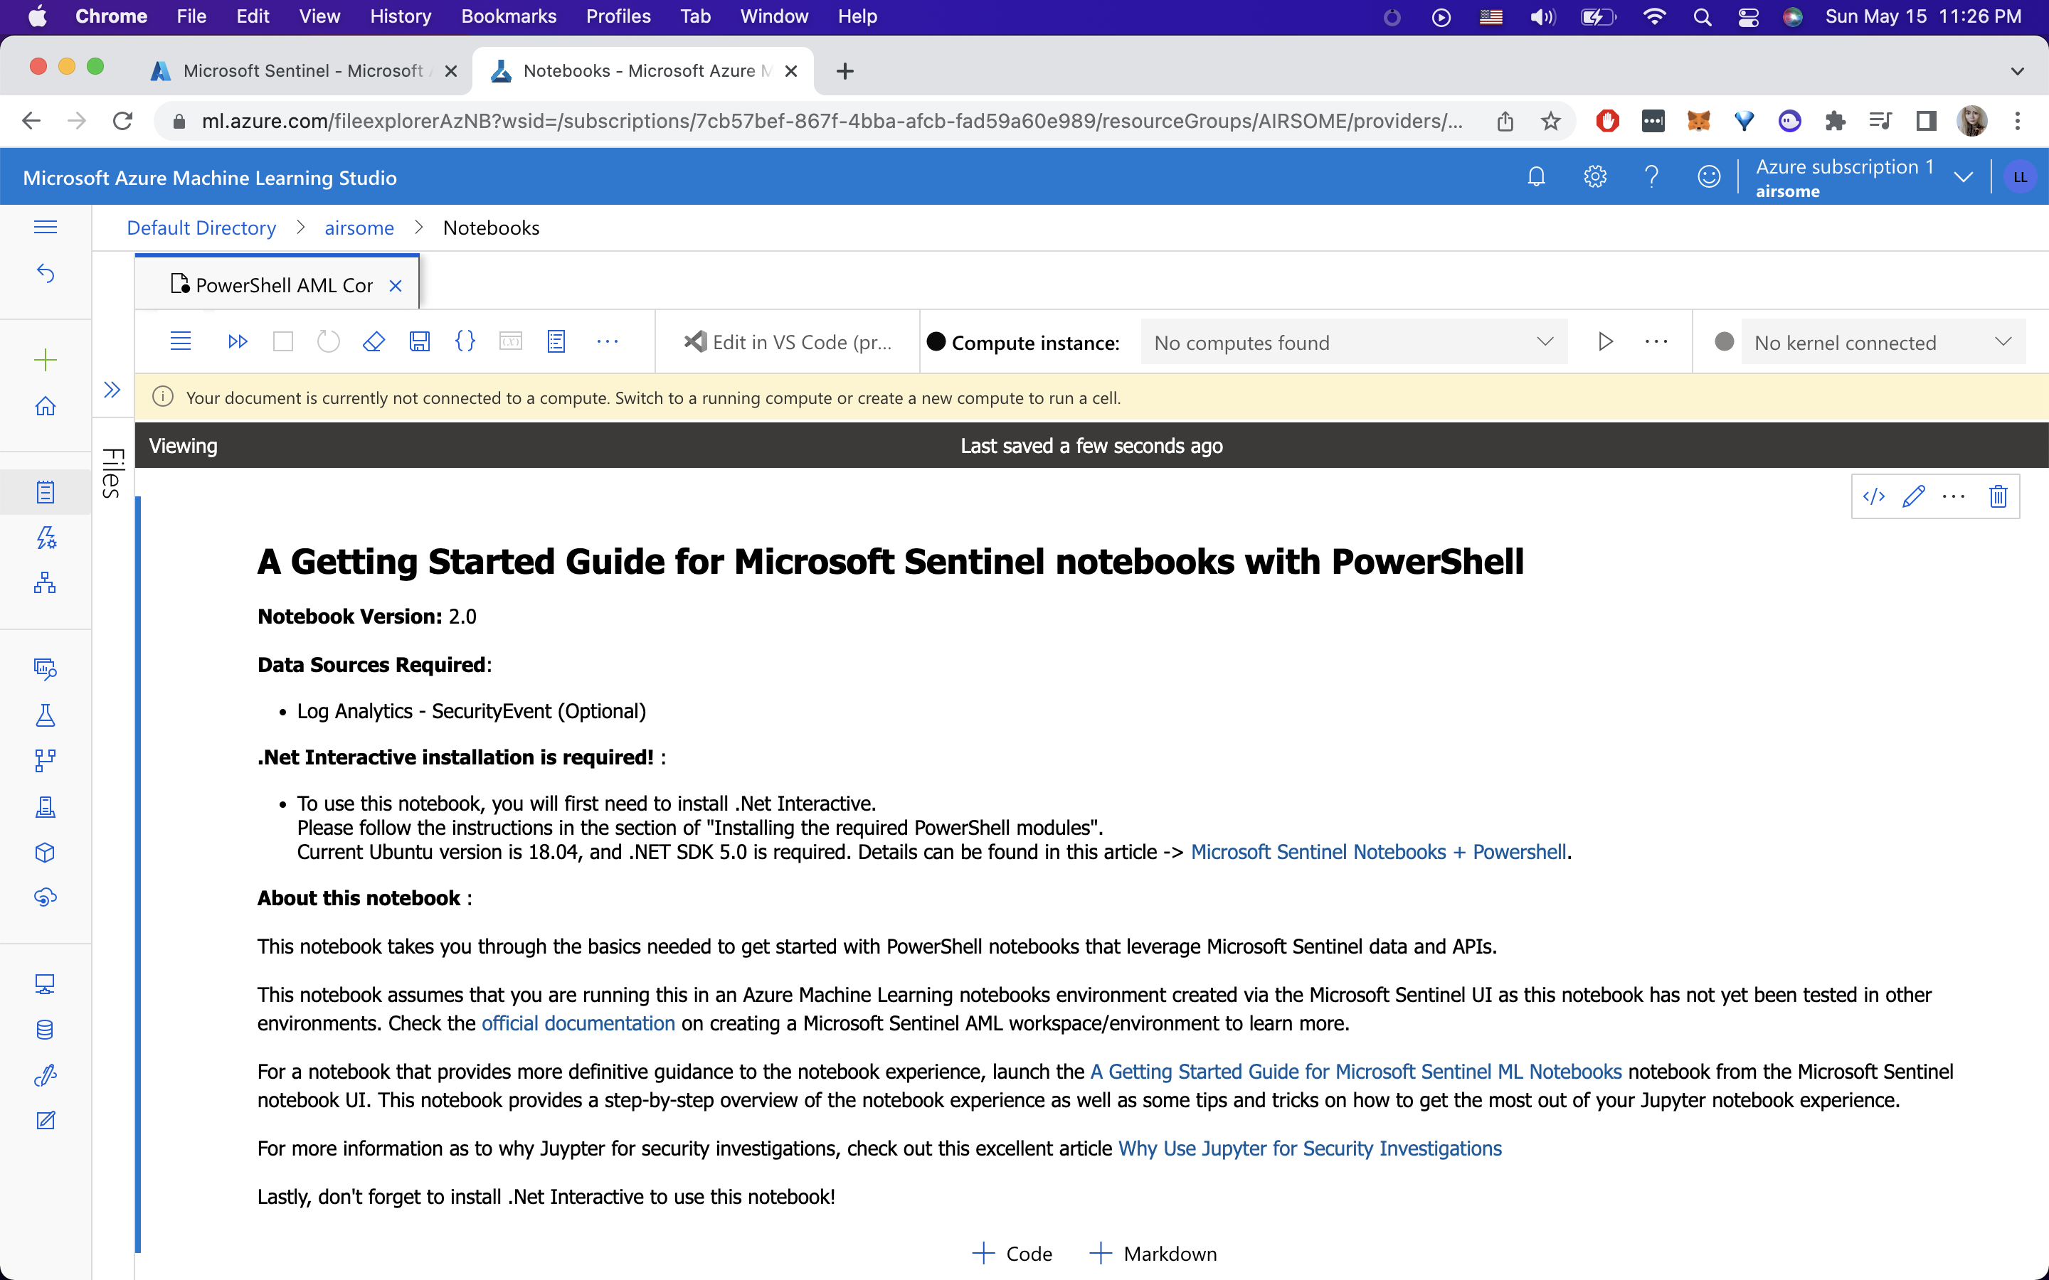2049x1280 pixels.
Task: Add a new Code cell
Action: pos(1012,1254)
